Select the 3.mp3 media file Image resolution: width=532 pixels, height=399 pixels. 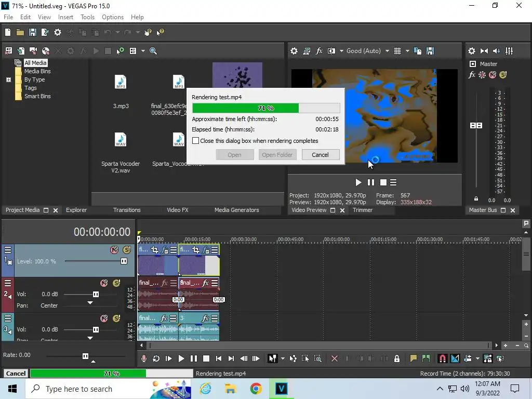coord(121,91)
